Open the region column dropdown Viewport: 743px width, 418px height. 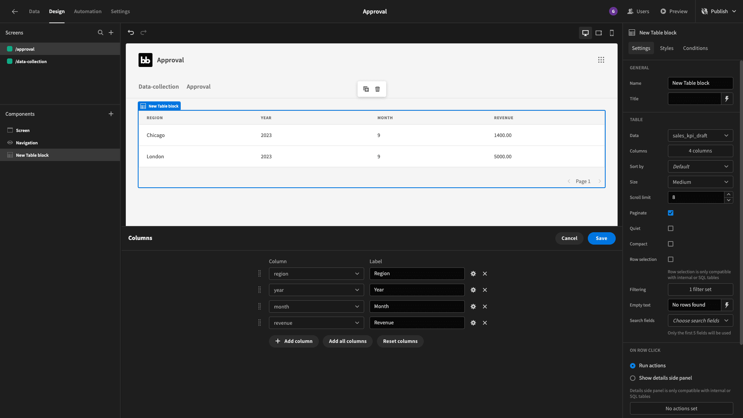317,274
